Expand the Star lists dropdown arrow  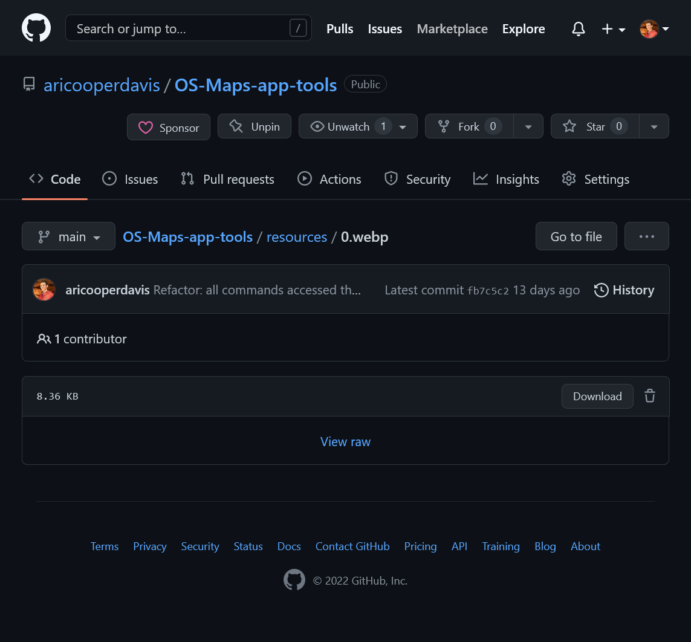click(654, 126)
